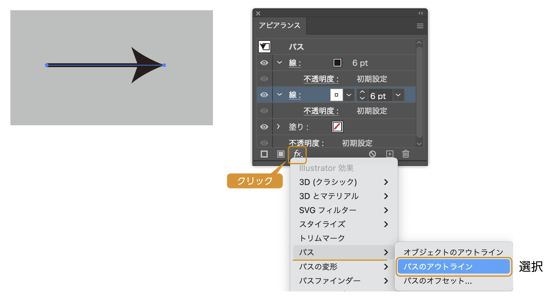Open 3D (クラシック) submenu
Viewport: 547px width, 301px height.
click(344, 182)
